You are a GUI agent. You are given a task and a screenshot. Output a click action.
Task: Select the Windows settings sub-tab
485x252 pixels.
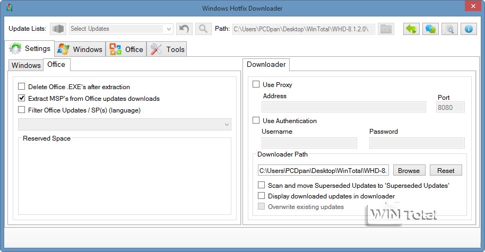pos(26,65)
